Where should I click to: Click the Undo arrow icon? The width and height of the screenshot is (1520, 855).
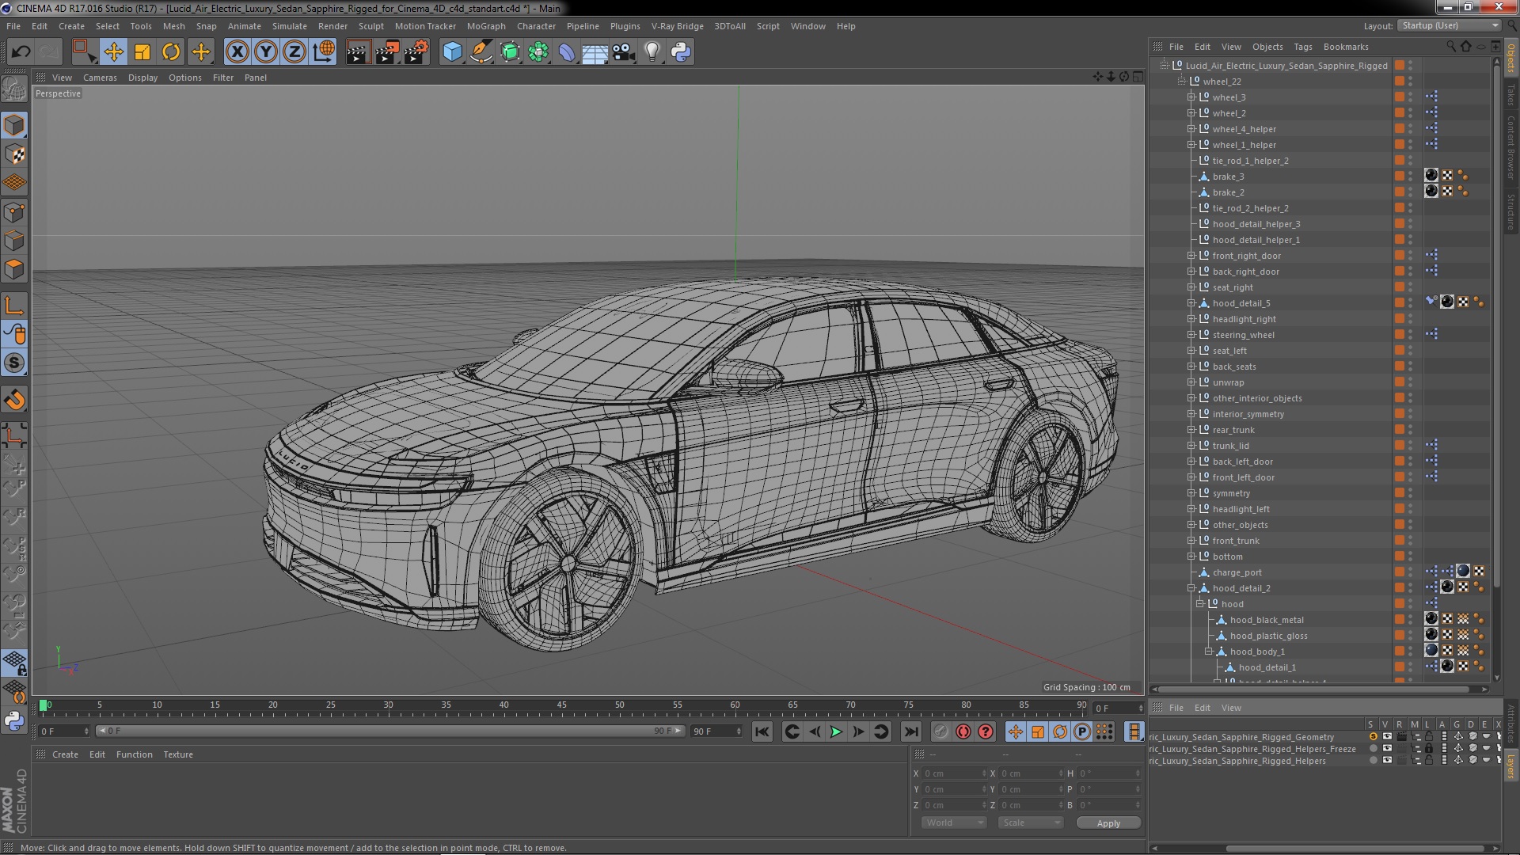21,52
